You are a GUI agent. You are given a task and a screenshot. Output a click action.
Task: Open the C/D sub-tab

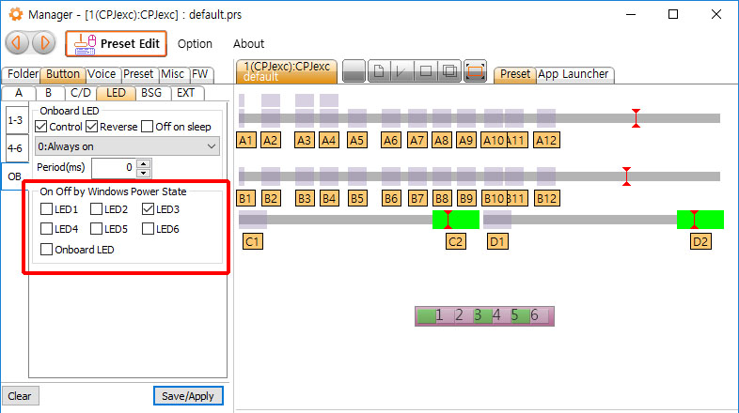[80, 93]
